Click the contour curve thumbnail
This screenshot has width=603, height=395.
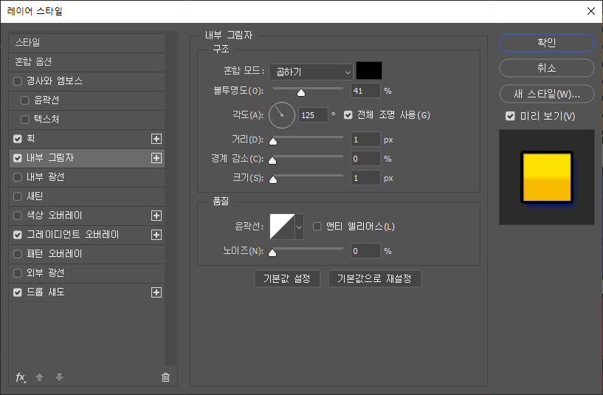click(x=282, y=227)
